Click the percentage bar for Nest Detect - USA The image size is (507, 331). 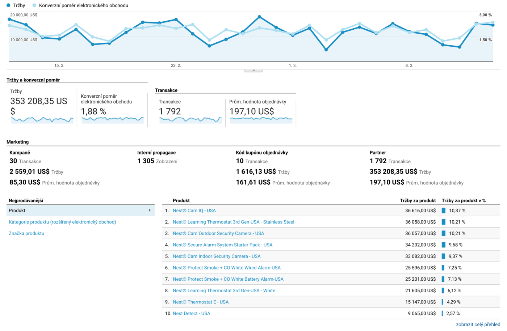click(442, 314)
